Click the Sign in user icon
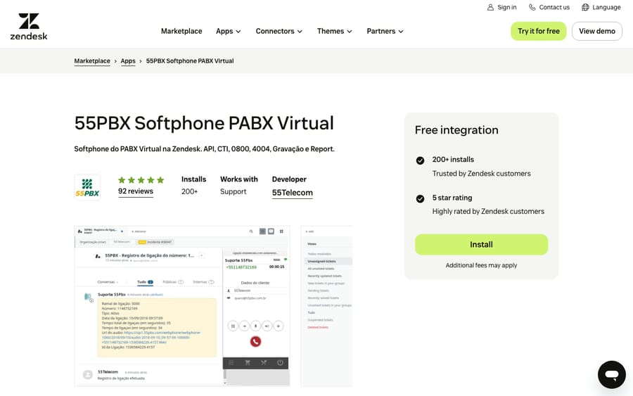Screen dimensions: 633x396 tap(490, 7)
